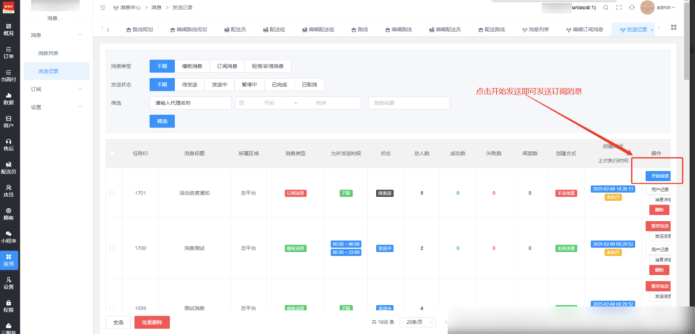Viewport: 695px width, 334px height.
Task: Open 店员 staff in left sidebar
Action: (8, 190)
